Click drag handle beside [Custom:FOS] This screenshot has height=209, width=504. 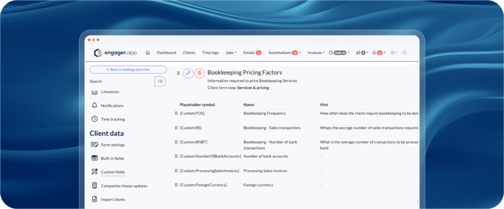coord(176,113)
